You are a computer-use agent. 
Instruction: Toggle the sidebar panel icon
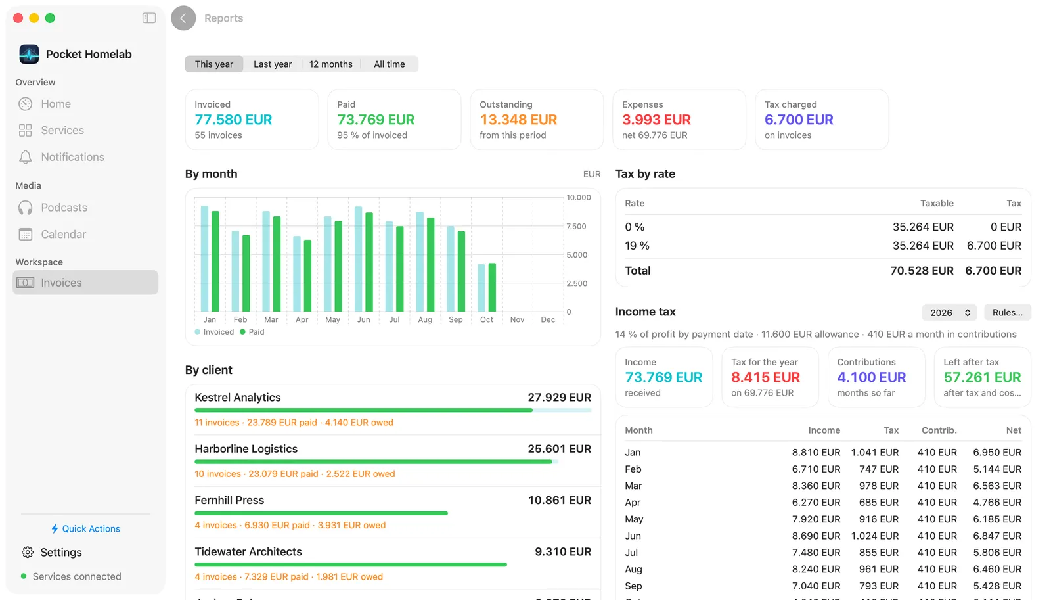(x=149, y=18)
